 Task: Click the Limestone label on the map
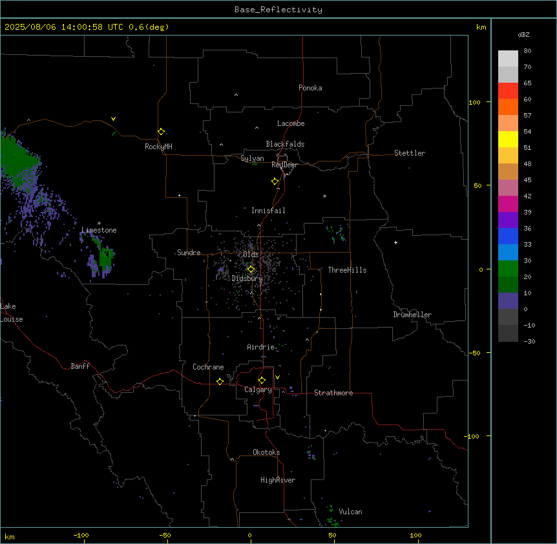coord(99,230)
